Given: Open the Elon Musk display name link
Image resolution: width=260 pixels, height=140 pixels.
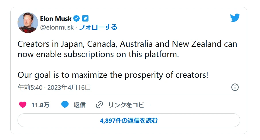Looking at the screenshot, I should coord(56,19).
